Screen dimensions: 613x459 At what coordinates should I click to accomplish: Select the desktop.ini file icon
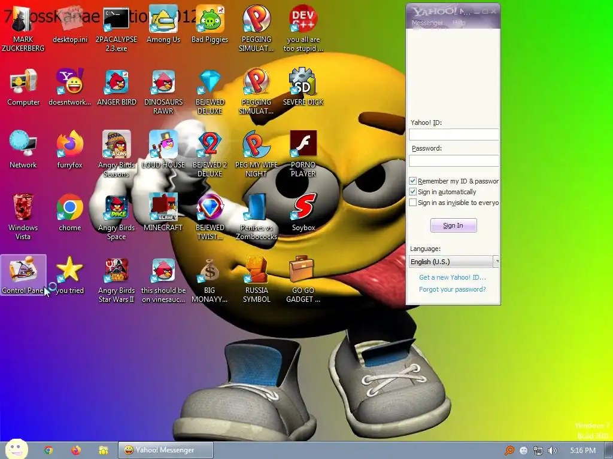[x=70, y=25]
